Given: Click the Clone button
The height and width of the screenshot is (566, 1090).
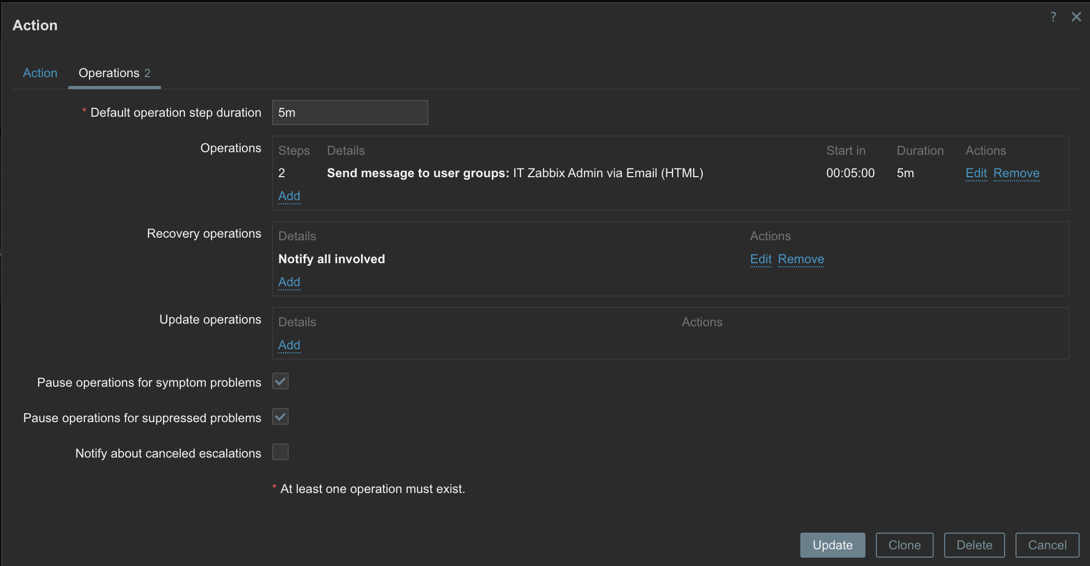Looking at the screenshot, I should pyautogui.click(x=904, y=545).
